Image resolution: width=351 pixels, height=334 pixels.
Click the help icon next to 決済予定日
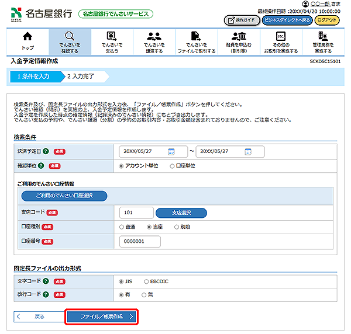(45, 151)
